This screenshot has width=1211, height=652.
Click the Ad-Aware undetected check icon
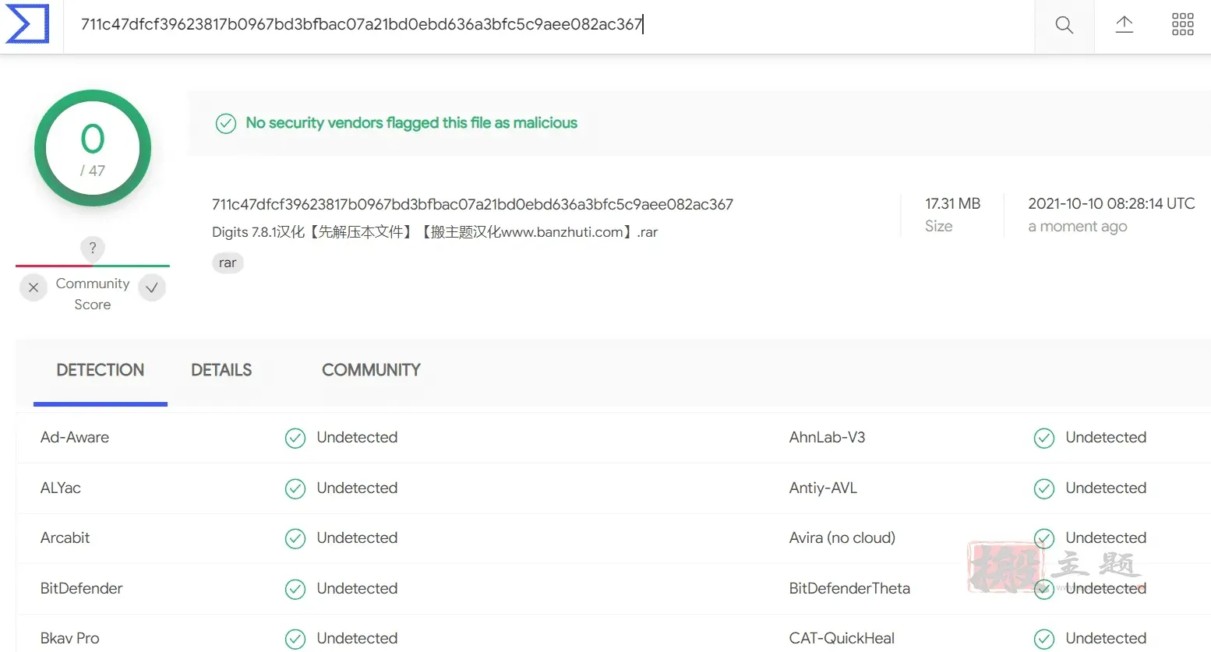(295, 438)
